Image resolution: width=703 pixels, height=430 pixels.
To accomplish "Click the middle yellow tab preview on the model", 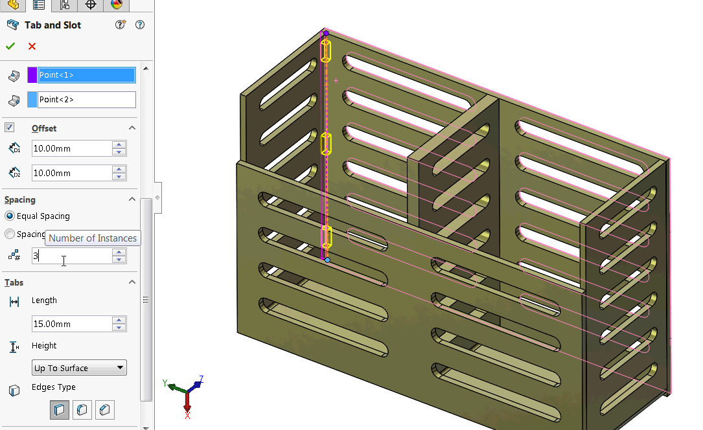I will click(x=326, y=144).
